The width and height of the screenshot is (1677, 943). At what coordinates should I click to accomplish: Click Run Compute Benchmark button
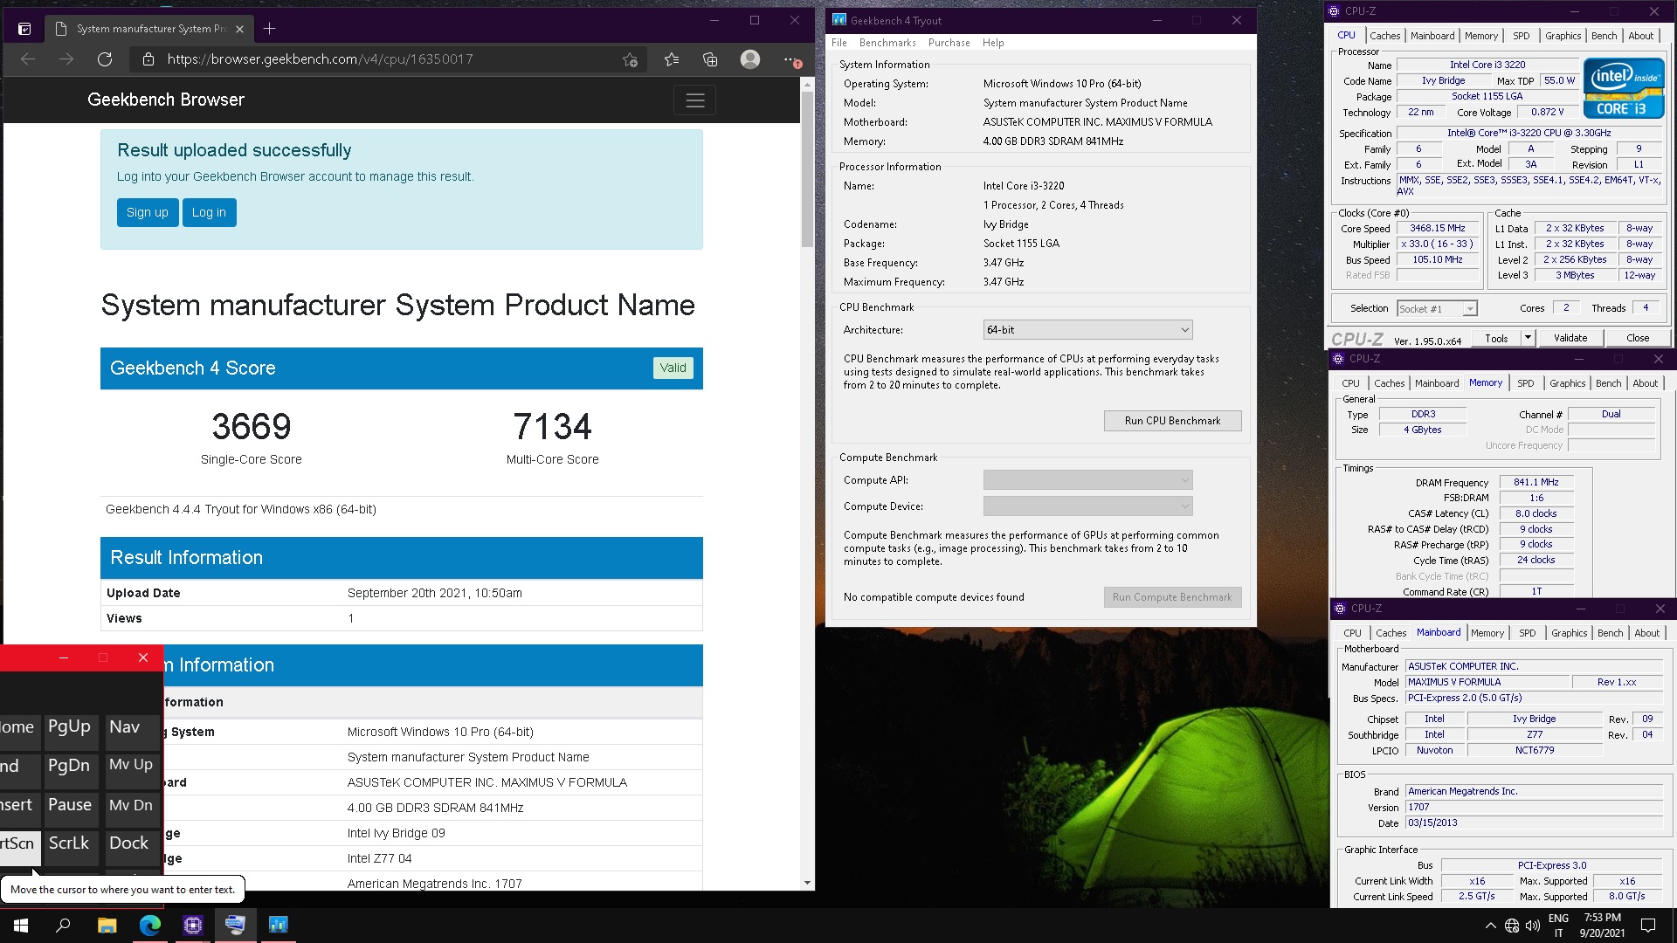tap(1172, 597)
